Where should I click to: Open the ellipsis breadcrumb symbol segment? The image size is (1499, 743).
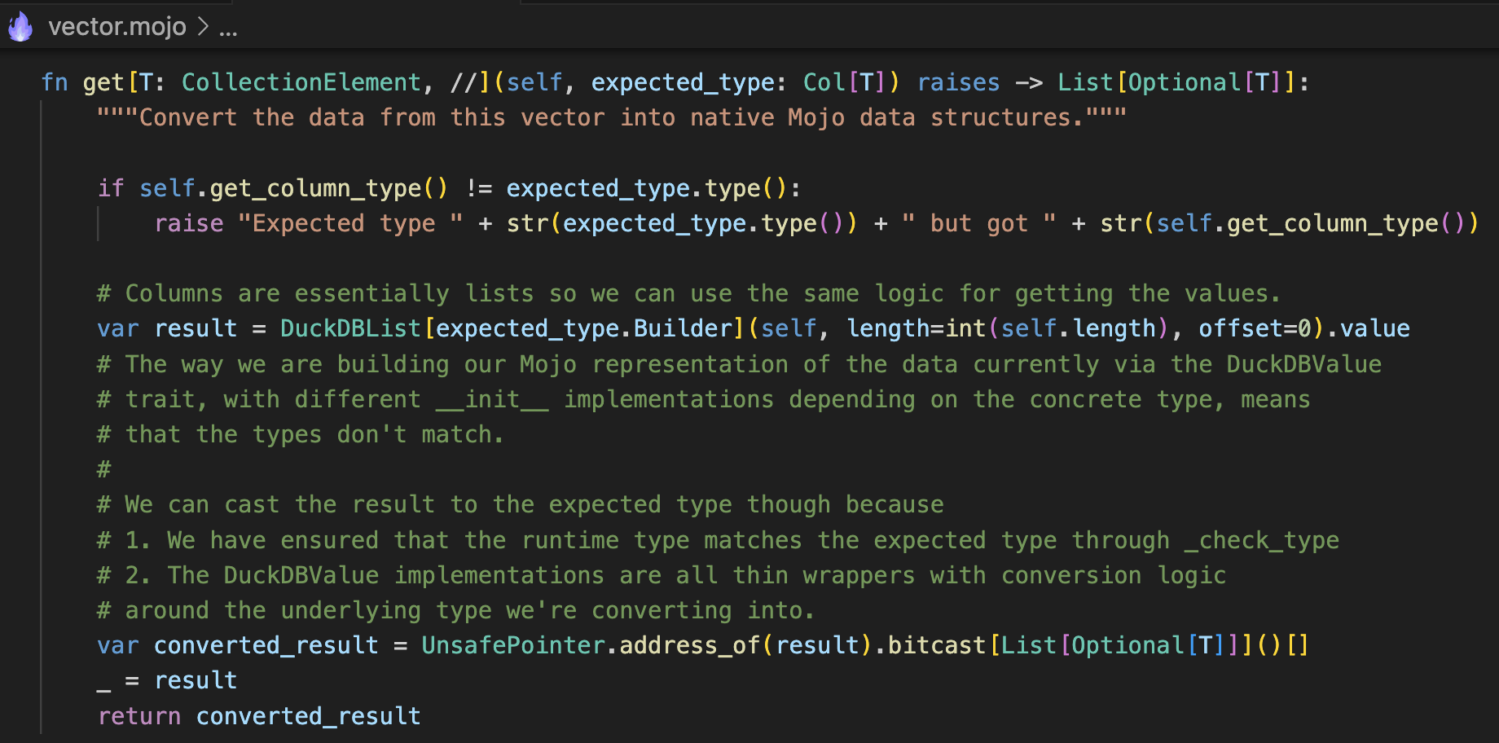[x=228, y=29]
